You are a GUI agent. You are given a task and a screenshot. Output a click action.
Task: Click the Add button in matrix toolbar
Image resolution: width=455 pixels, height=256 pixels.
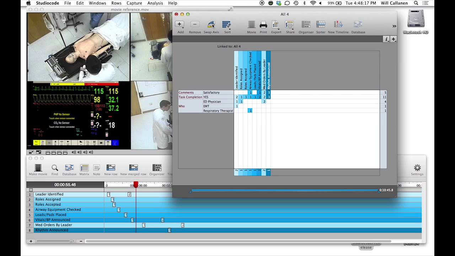click(x=180, y=27)
